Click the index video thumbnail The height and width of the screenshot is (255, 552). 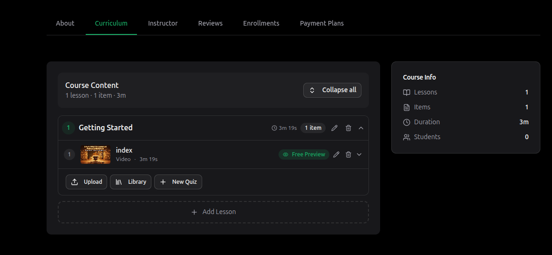[95, 154]
